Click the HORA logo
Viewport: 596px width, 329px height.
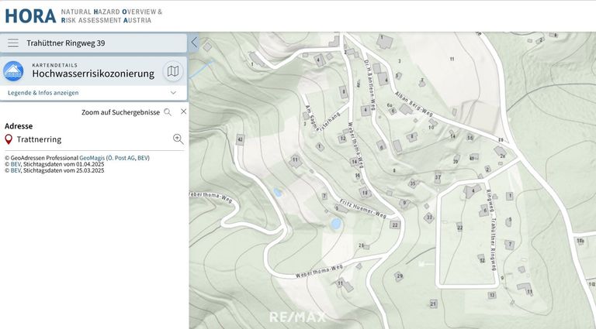[29, 15]
